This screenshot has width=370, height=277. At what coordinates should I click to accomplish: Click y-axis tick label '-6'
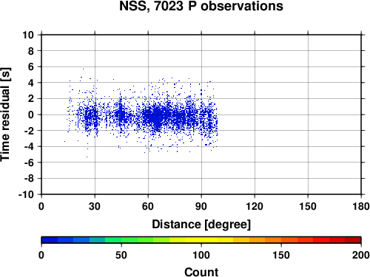[x=29, y=163]
